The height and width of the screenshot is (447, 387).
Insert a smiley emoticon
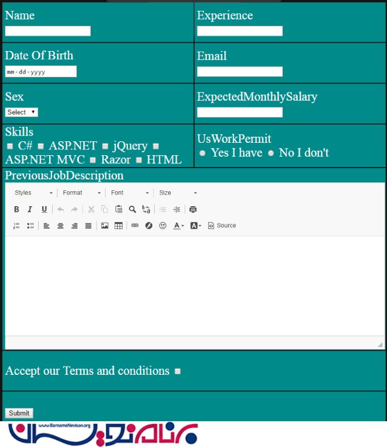163,226
